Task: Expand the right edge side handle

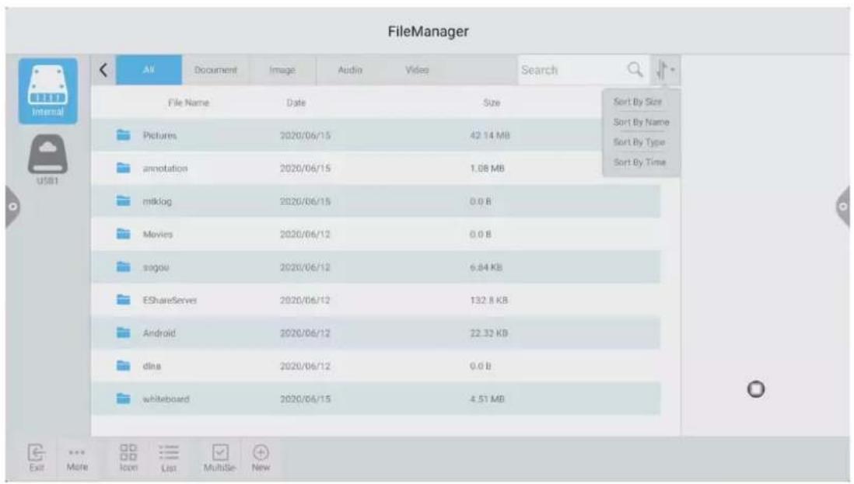Action: [842, 207]
